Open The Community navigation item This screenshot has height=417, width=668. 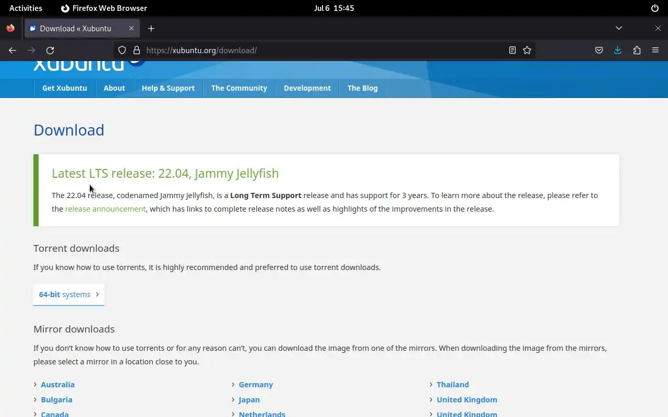[x=239, y=88]
